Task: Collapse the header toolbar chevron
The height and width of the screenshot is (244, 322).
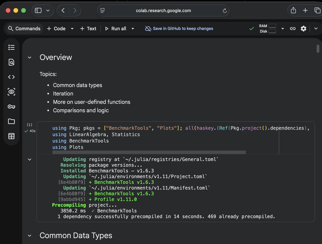Action: pos(316,28)
